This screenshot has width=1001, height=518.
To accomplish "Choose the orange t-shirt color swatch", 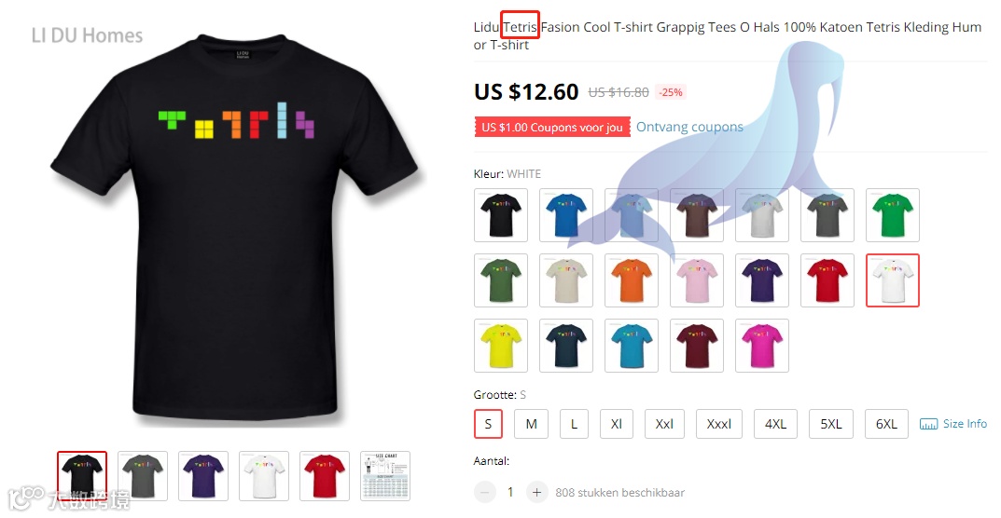I will pos(632,280).
